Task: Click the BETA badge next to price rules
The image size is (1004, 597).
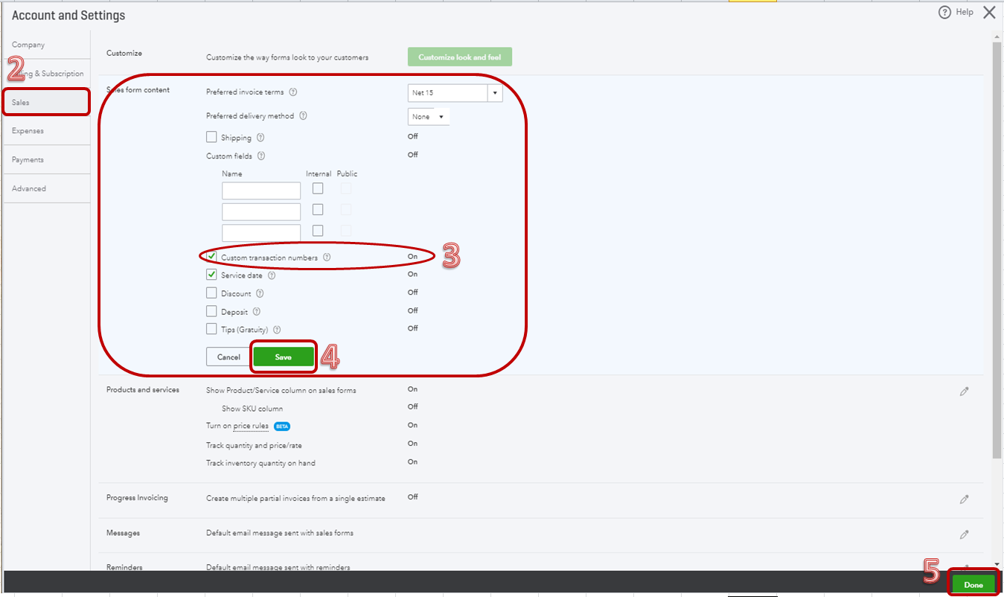Action: pos(281,427)
